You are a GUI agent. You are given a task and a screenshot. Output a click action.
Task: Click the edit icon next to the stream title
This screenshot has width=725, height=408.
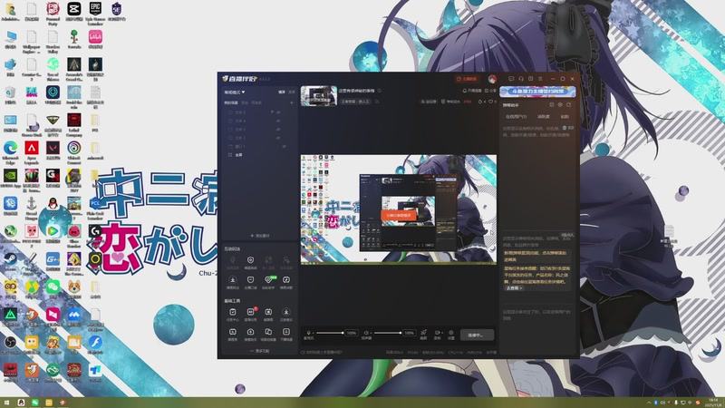coord(380,91)
